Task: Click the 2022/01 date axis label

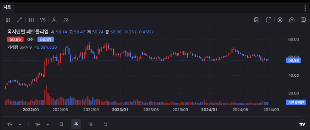Action: point(31,110)
